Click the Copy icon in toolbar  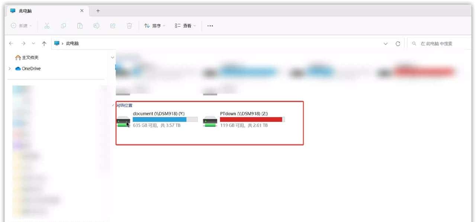[x=63, y=26]
